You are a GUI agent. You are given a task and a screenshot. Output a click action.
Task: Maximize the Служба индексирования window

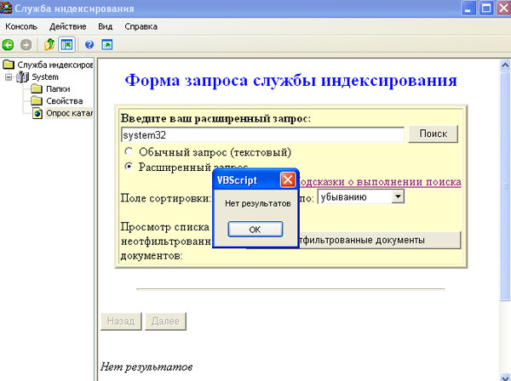[x=486, y=9]
